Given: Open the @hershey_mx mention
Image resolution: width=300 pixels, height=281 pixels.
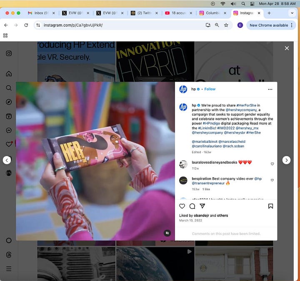Looking at the screenshot, I should [247, 128].
